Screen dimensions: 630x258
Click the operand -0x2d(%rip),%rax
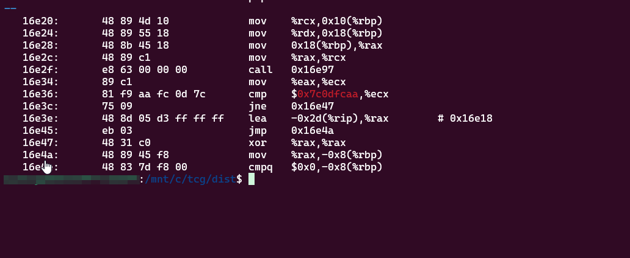coord(339,119)
